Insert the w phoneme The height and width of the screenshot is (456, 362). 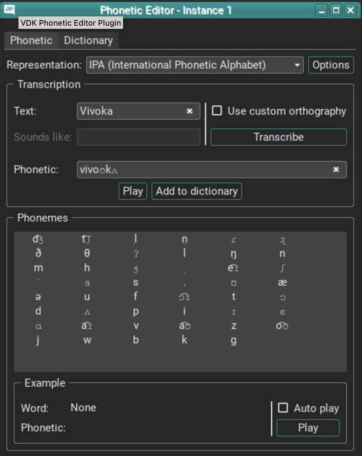click(x=87, y=341)
